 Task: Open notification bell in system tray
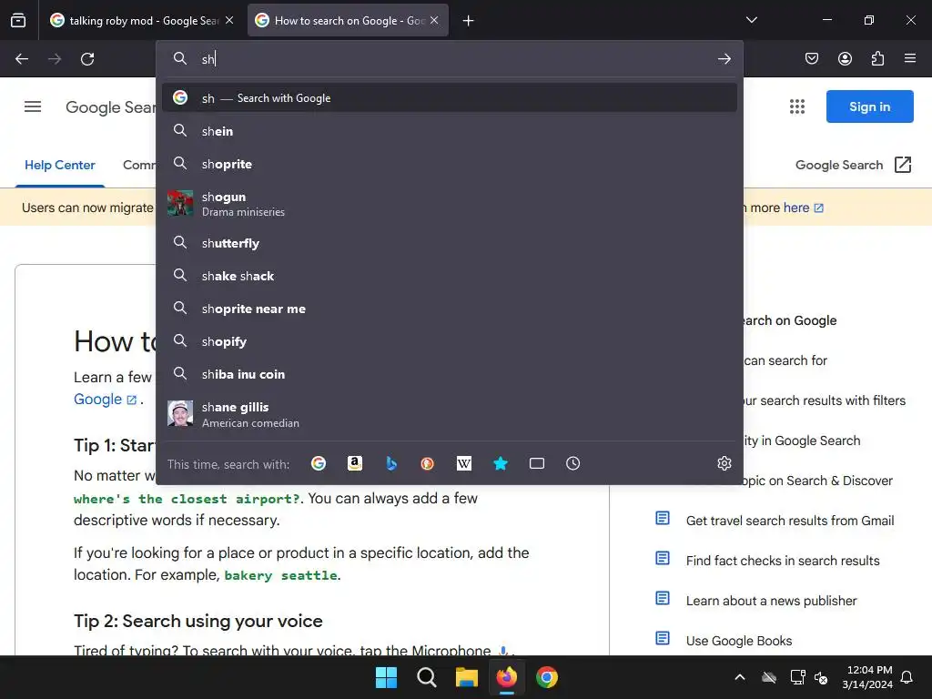[x=907, y=677]
